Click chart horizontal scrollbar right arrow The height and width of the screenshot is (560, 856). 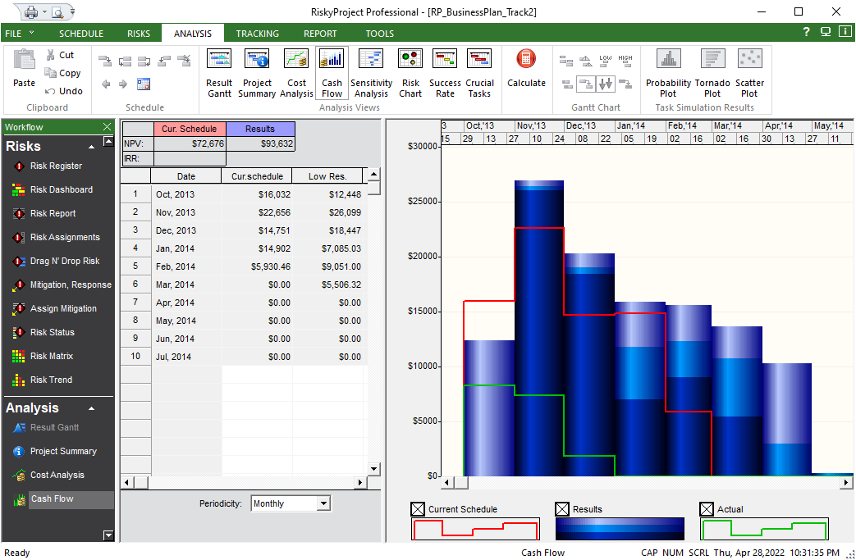pyautogui.click(x=846, y=482)
